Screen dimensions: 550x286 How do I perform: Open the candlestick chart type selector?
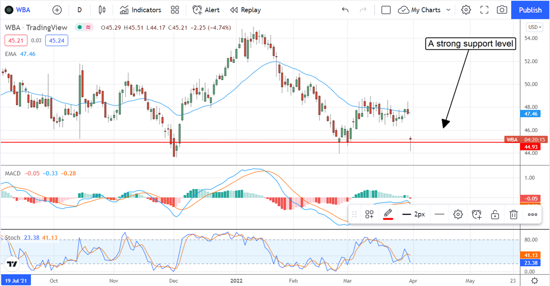point(102,10)
